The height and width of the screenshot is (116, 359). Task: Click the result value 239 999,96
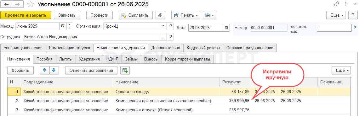click(x=239, y=101)
